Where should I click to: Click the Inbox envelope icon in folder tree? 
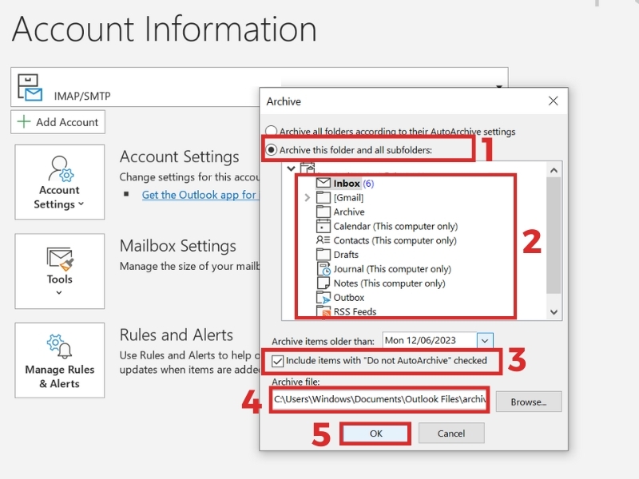pyautogui.click(x=323, y=183)
